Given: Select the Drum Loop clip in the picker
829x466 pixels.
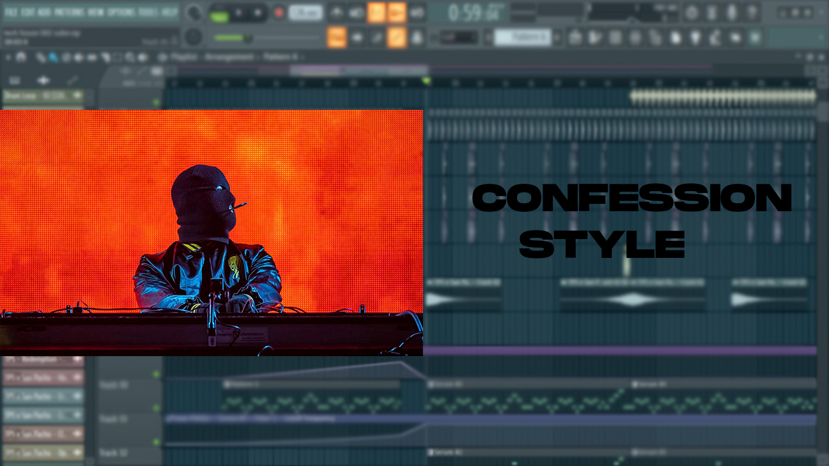Looking at the screenshot, I should [42, 95].
